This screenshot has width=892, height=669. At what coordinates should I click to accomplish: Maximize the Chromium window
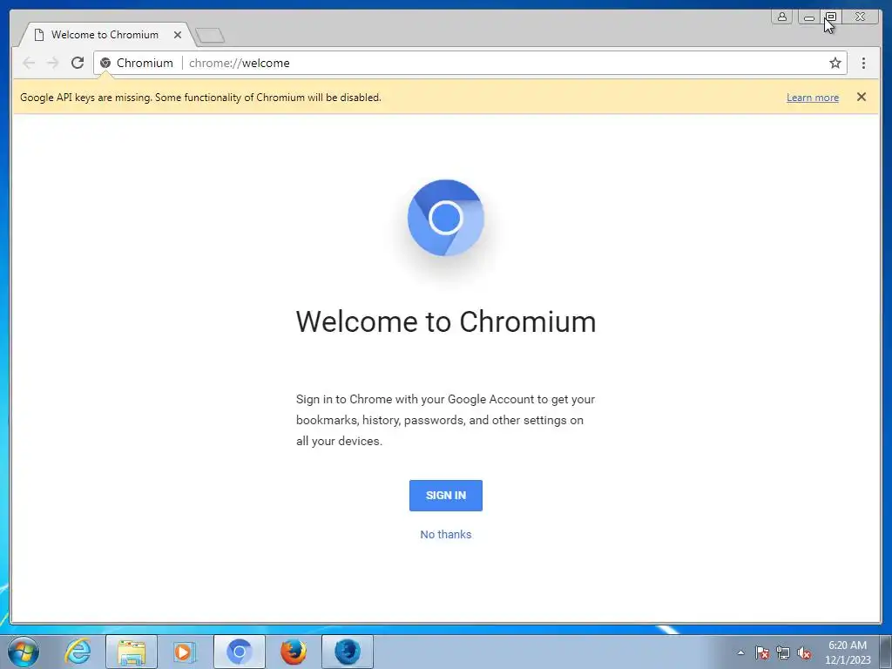(x=830, y=17)
